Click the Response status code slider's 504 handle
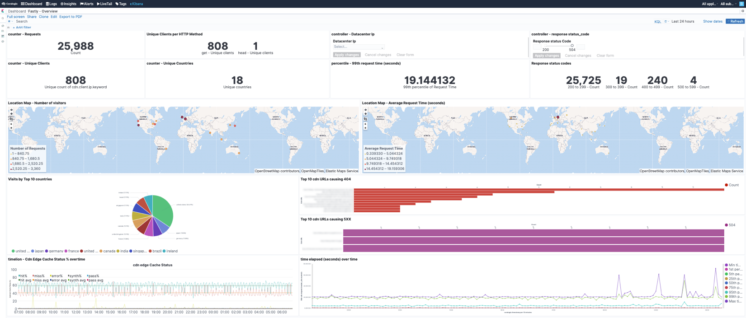 572,45
